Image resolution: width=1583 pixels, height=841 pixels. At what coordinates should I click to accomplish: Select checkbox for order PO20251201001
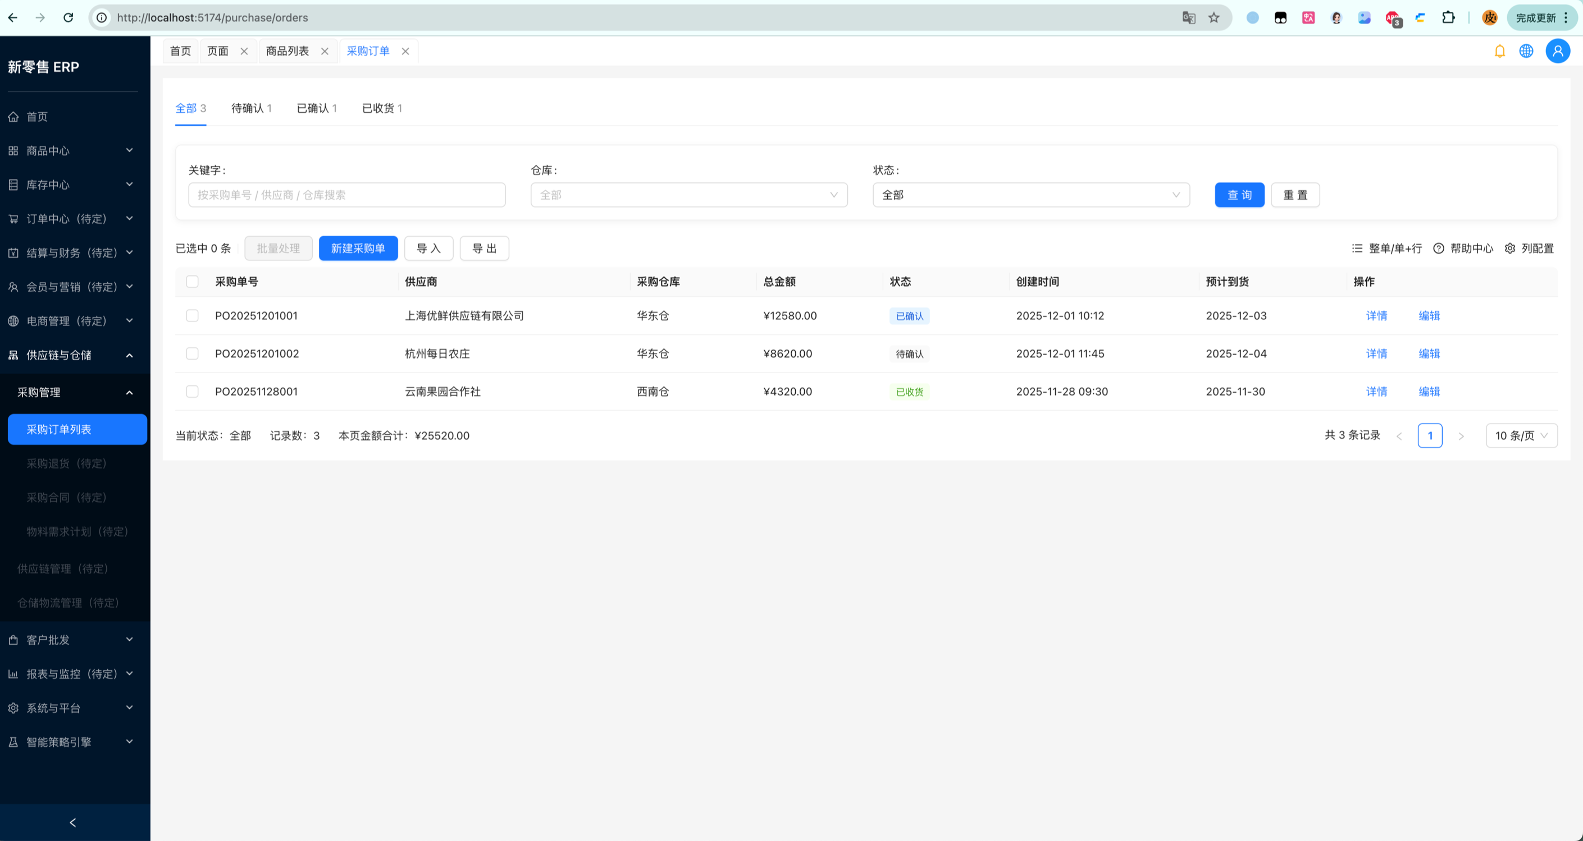click(x=193, y=315)
